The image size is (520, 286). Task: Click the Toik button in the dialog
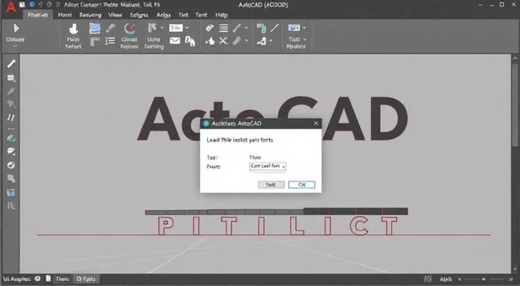(271, 185)
